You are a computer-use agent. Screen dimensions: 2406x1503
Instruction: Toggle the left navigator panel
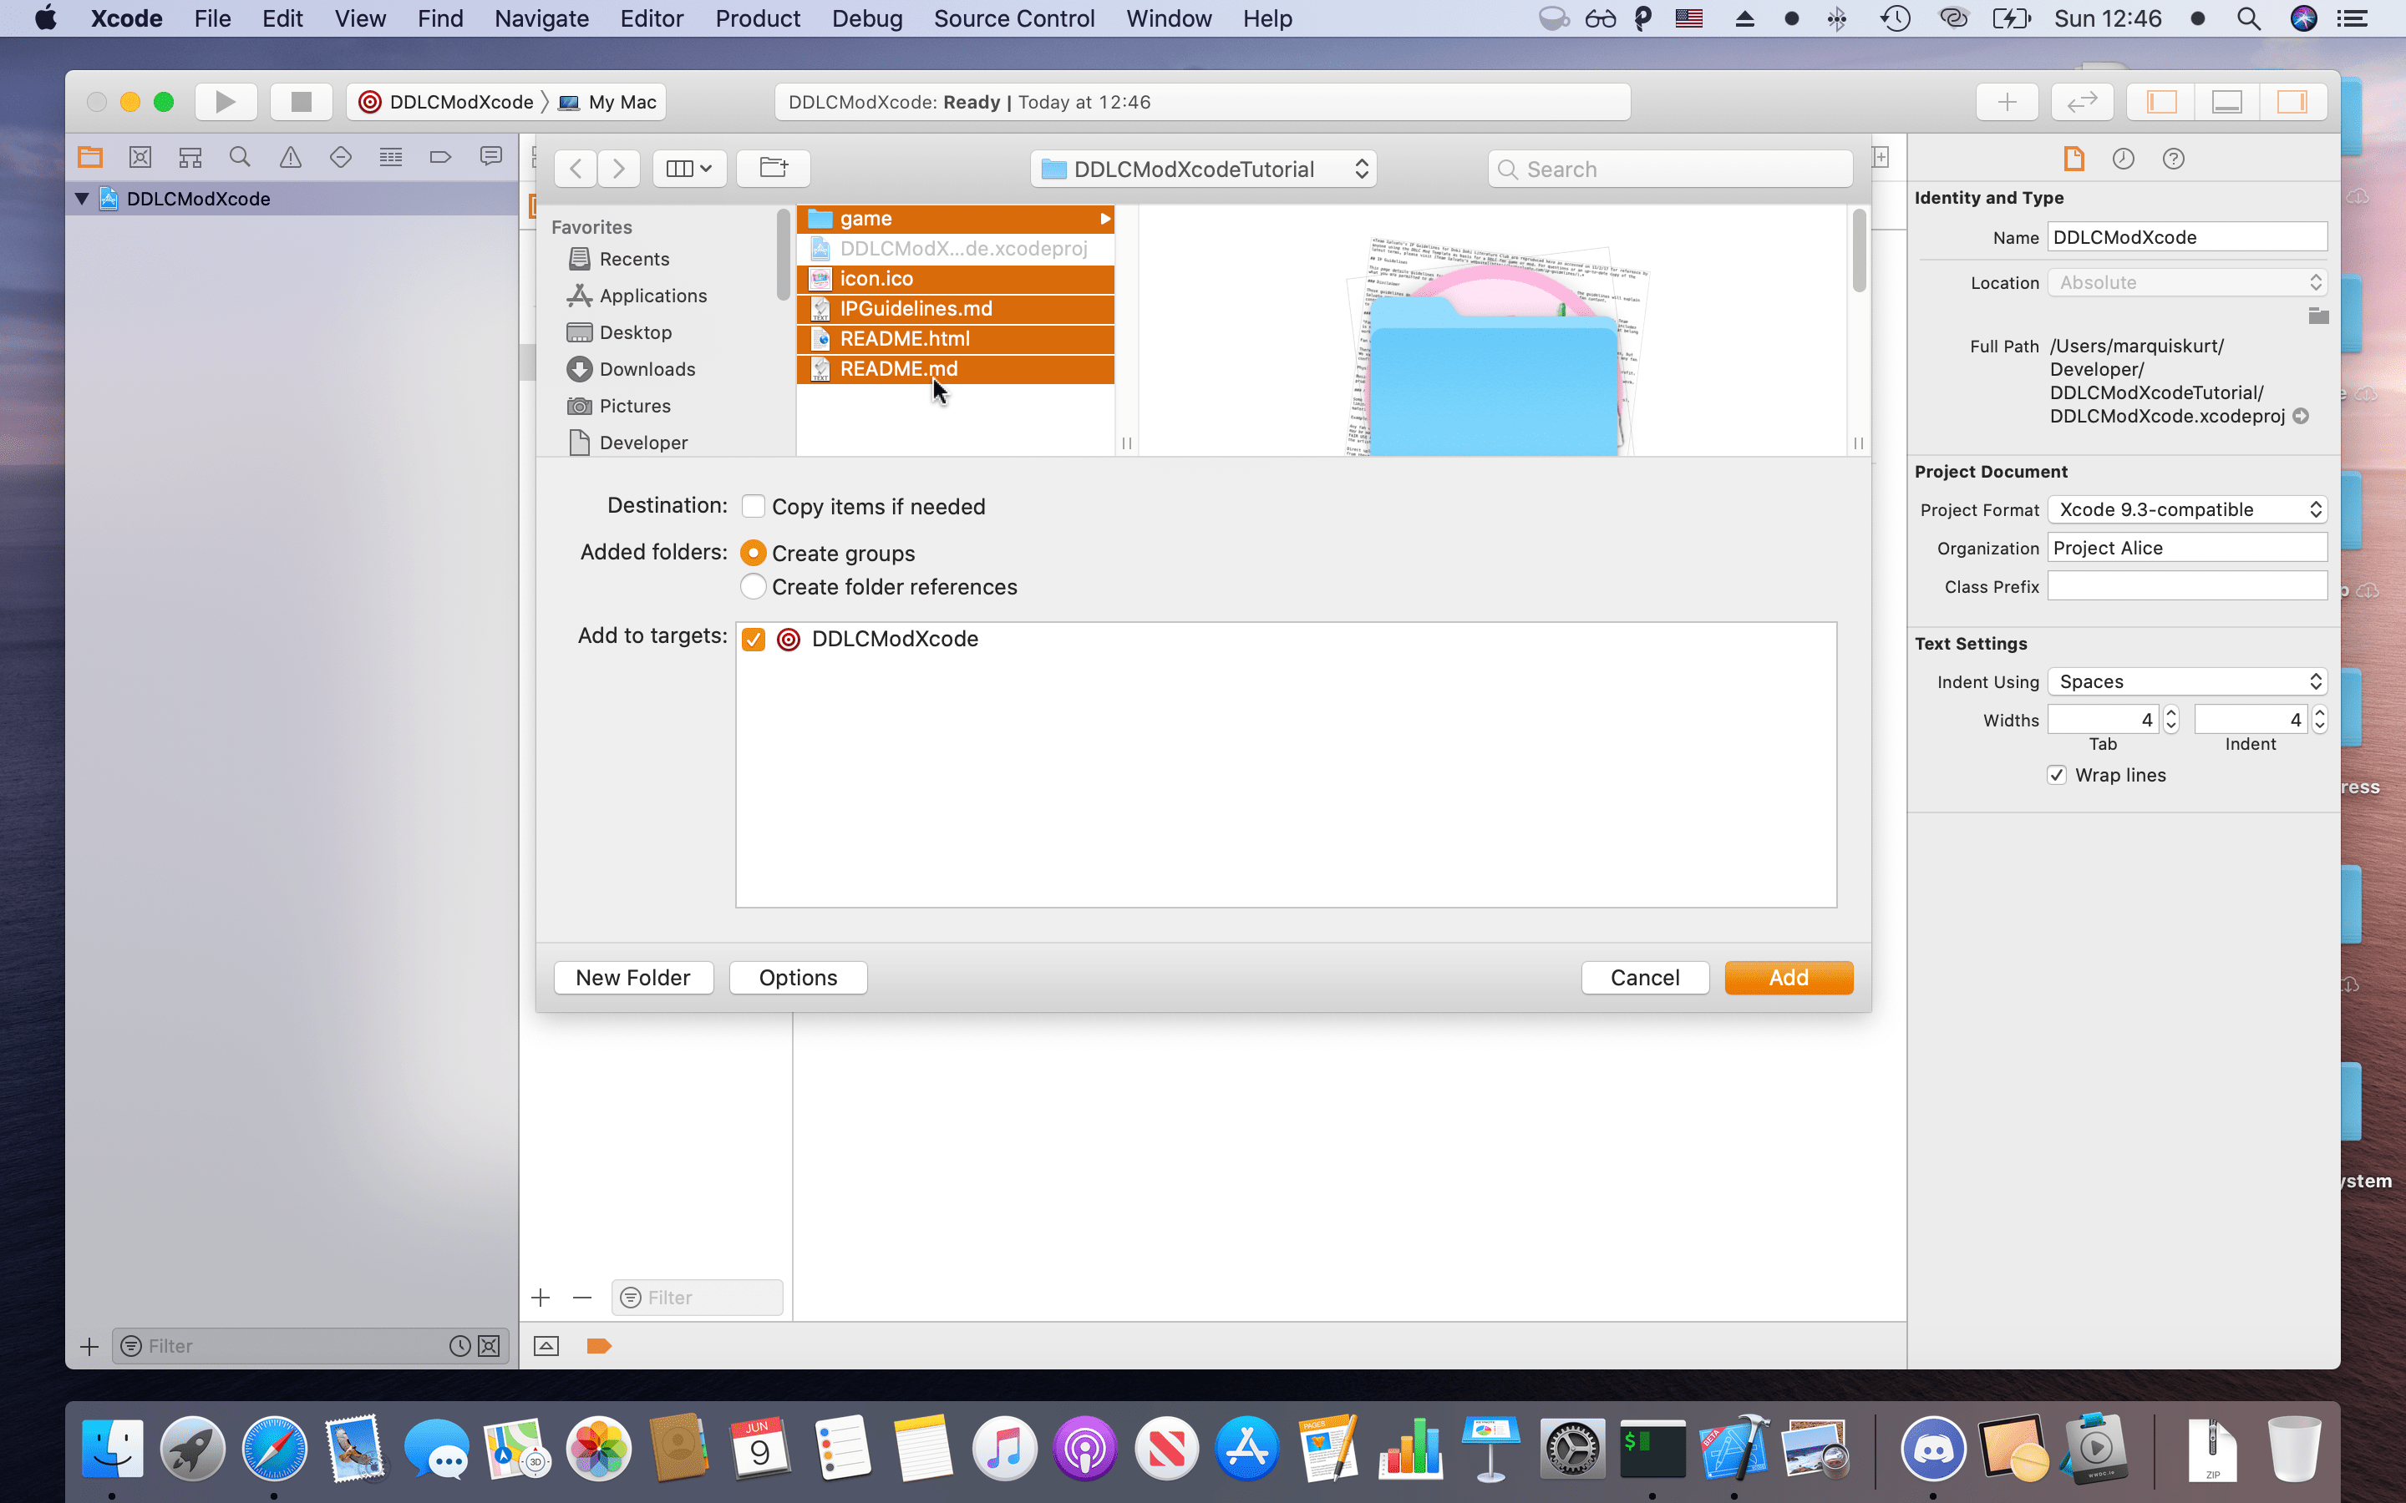pyautogui.click(x=2161, y=101)
